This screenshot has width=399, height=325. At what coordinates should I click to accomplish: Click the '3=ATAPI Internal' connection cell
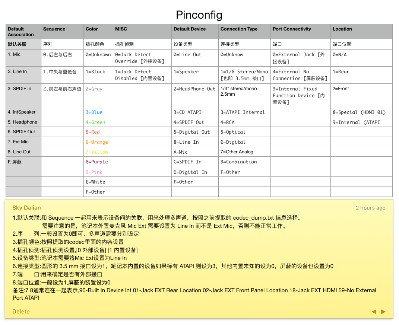[x=244, y=112]
